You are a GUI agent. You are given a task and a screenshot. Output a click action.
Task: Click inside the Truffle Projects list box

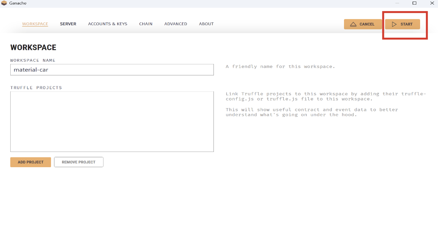pyautogui.click(x=112, y=121)
